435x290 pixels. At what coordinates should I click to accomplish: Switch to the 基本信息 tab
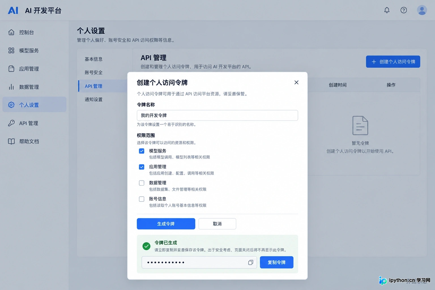(93, 59)
